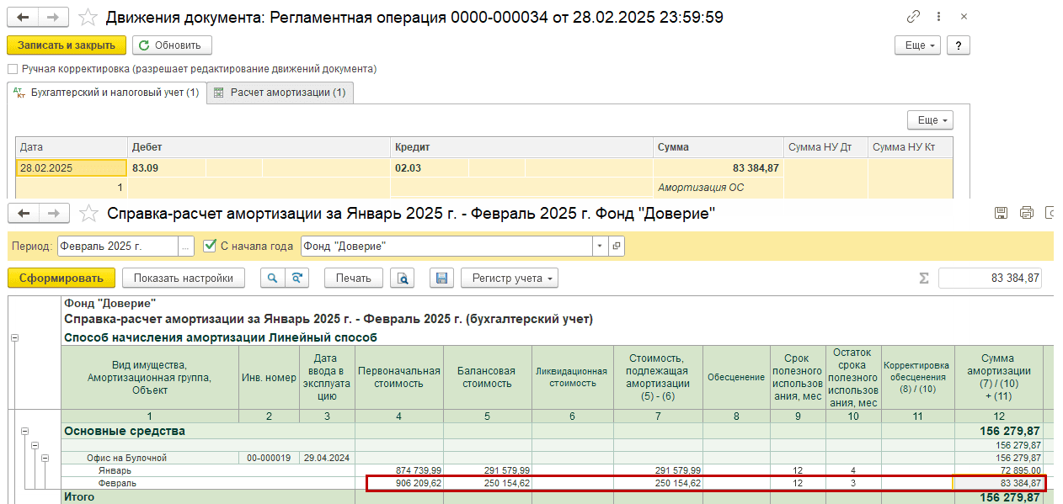Click the Сформировать button
Screen dimensions: 1063x504
pos(61,278)
